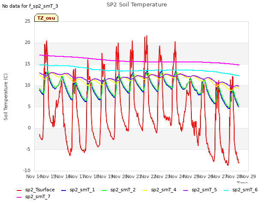The height and width of the screenshot is (205, 274).
Task: Click green swatch beside sp2_smT_2
Action: [104, 190]
